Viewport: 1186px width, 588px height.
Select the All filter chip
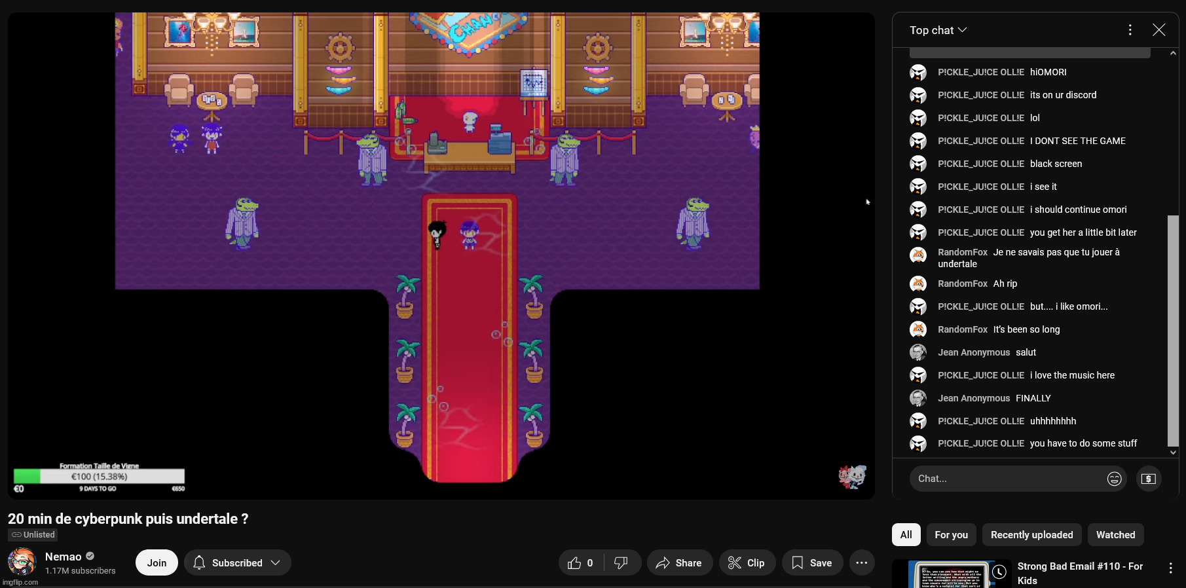point(906,535)
